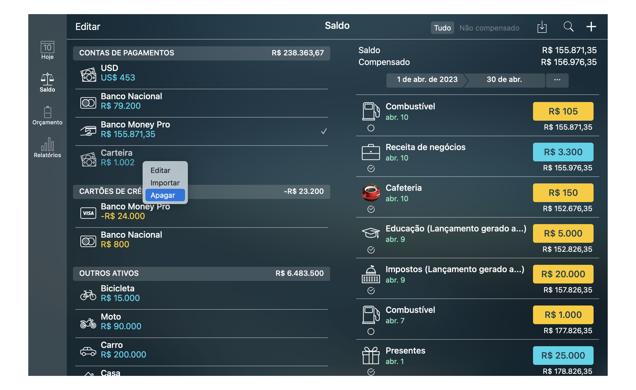Click the R$ 150 amount button

pos(563,193)
